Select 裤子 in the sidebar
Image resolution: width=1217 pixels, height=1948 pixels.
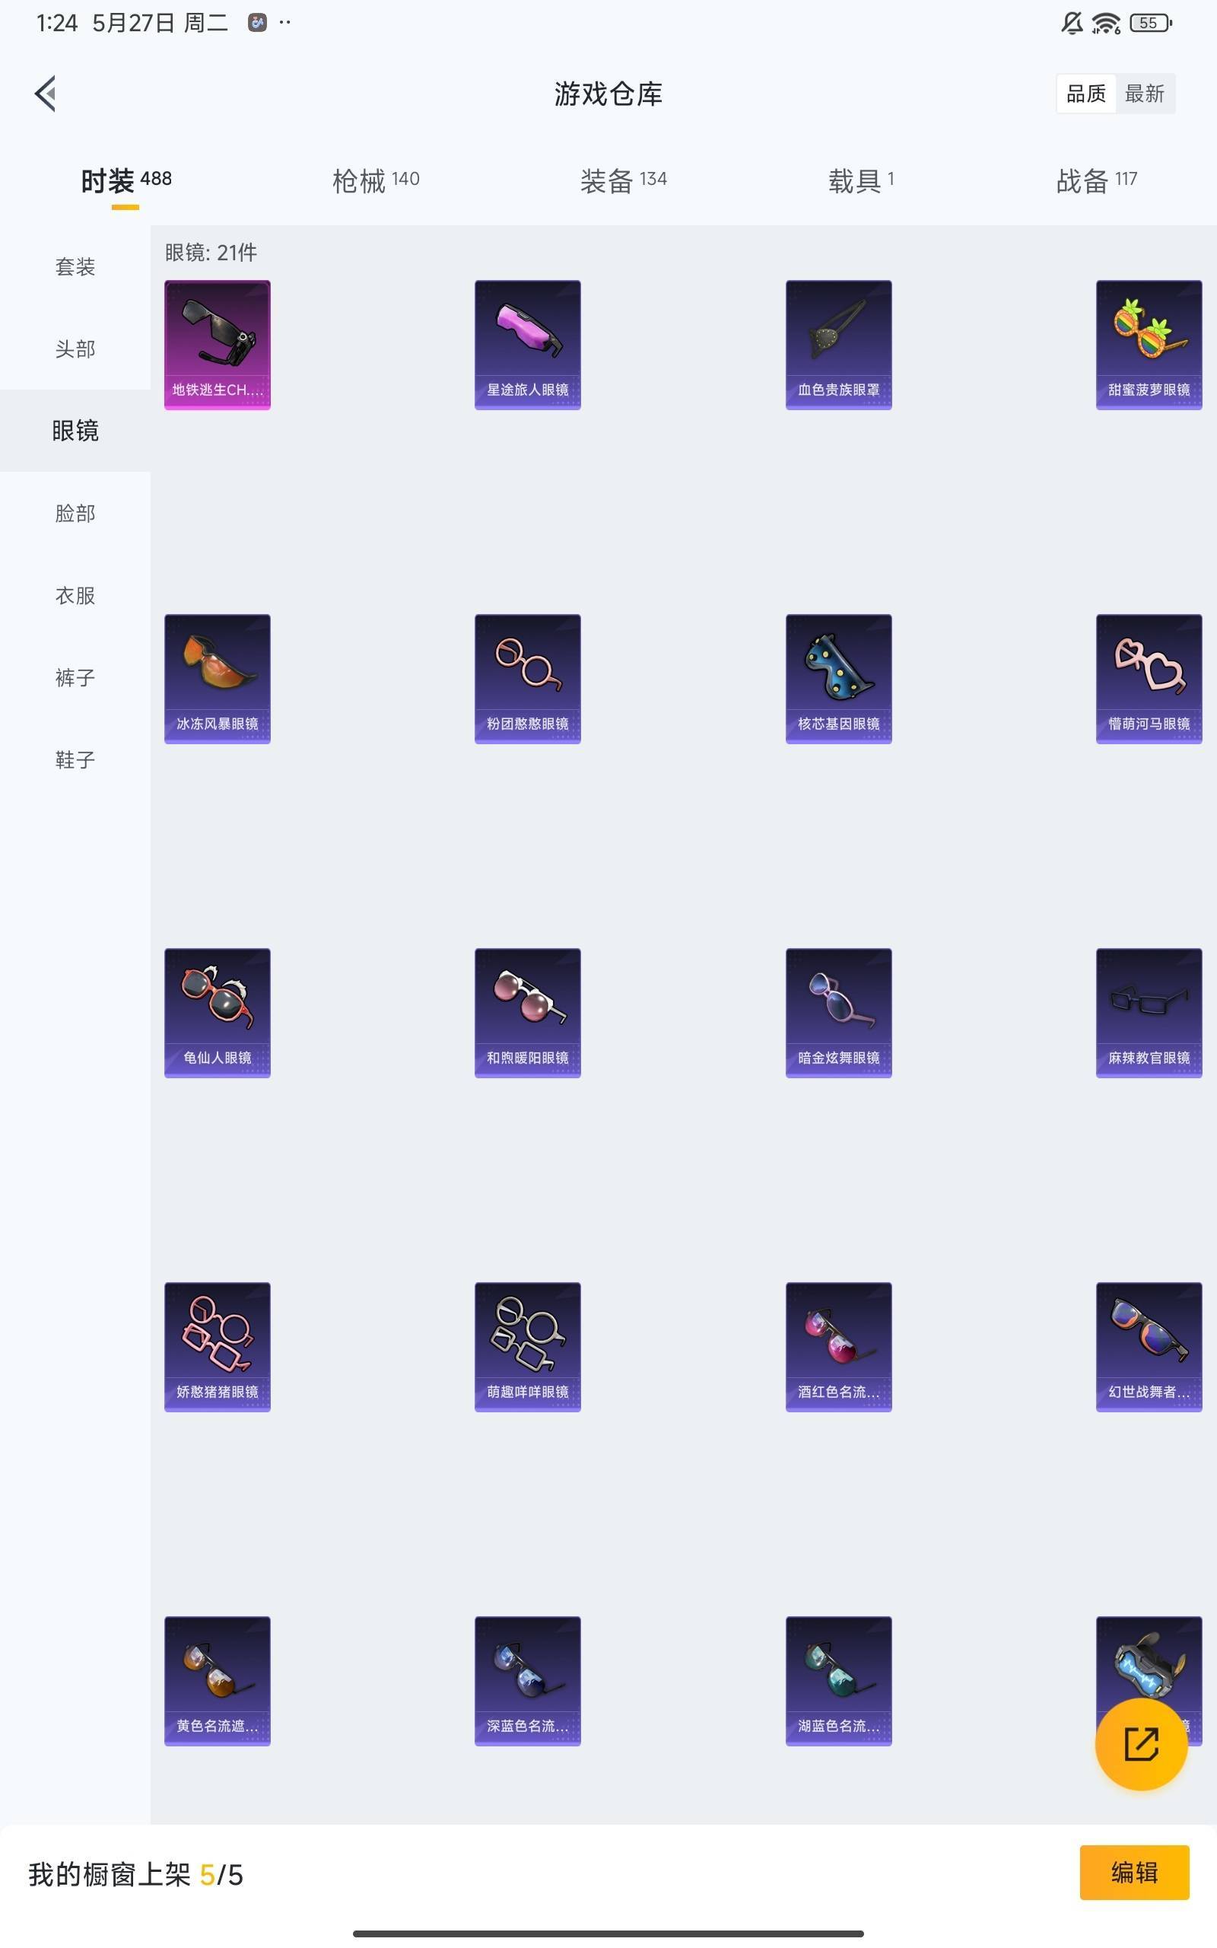pos(75,678)
